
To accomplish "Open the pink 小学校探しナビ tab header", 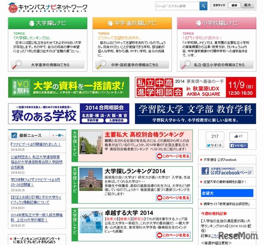I will [217, 23].
